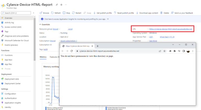Select the Features tab

54,57
